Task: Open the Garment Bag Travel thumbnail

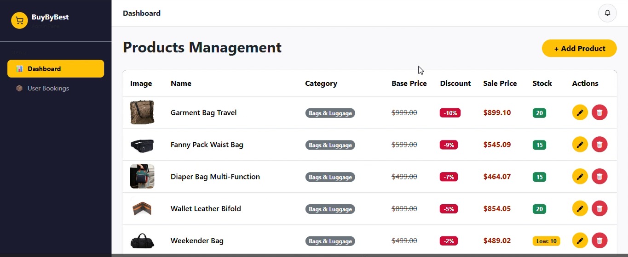Action: click(142, 112)
